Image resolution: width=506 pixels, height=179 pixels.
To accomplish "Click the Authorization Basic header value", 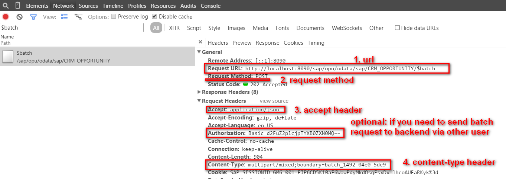I will [x=294, y=133].
